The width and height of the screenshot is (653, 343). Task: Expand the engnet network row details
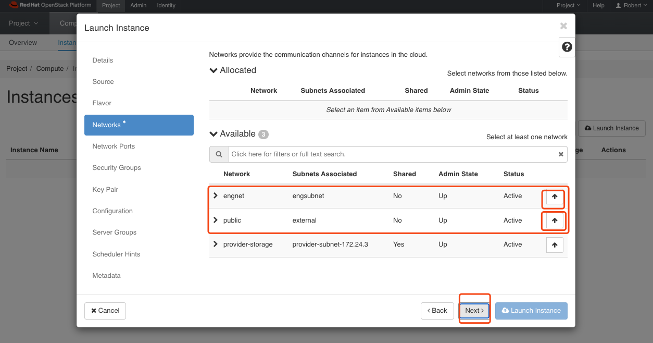click(x=216, y=196)
